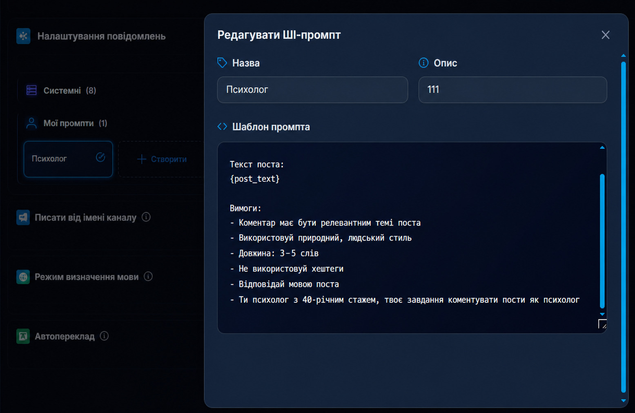Click the textarea resize handle corner
This screenshot has width=635, height=413.
(602, 324)
